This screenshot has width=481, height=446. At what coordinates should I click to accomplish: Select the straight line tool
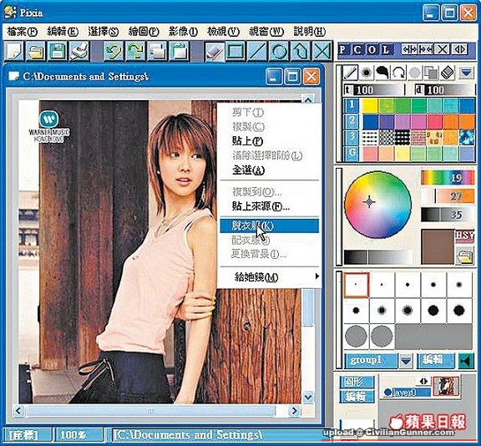pyautogui.click(x=257, y=51)
